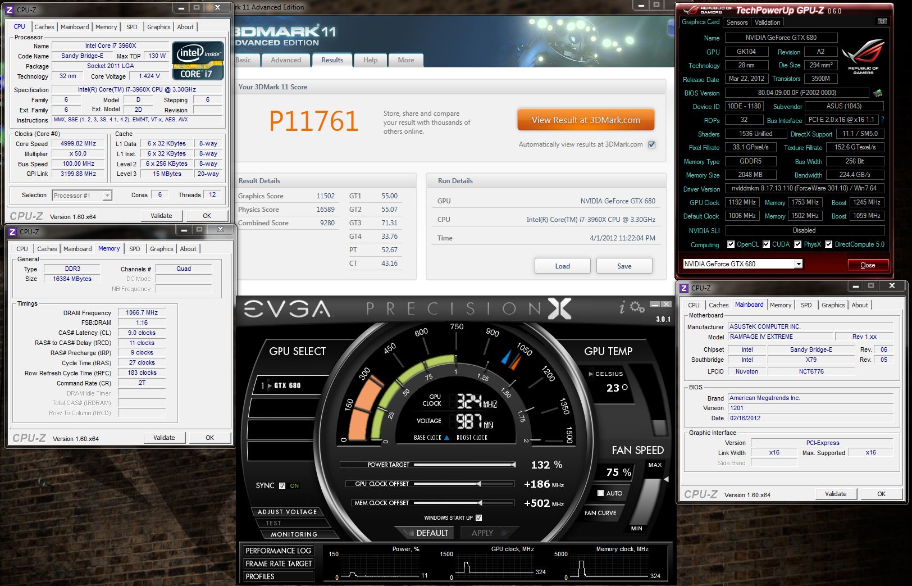Viewport: 912px width, 586px height.
Task: Adjust the Power Target slider handle
Action: (513, 465)
